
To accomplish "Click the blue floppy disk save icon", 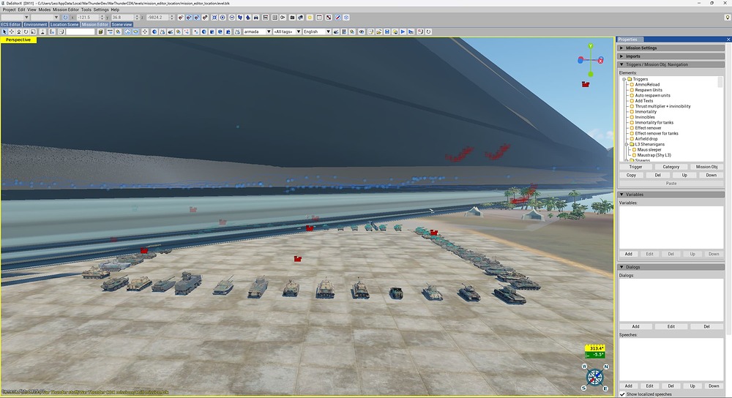I will 387,31.
